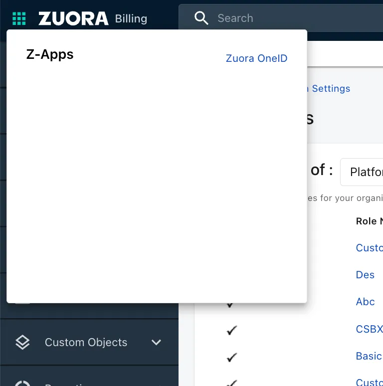Click the partially hidden checkmark in Abc row
383x386 pixels.
tap(230, 305)
